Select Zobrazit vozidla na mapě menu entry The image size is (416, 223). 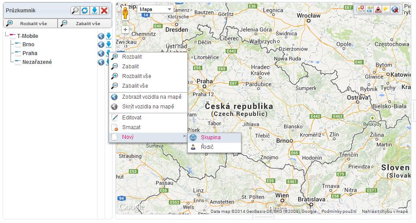(148, 97)
